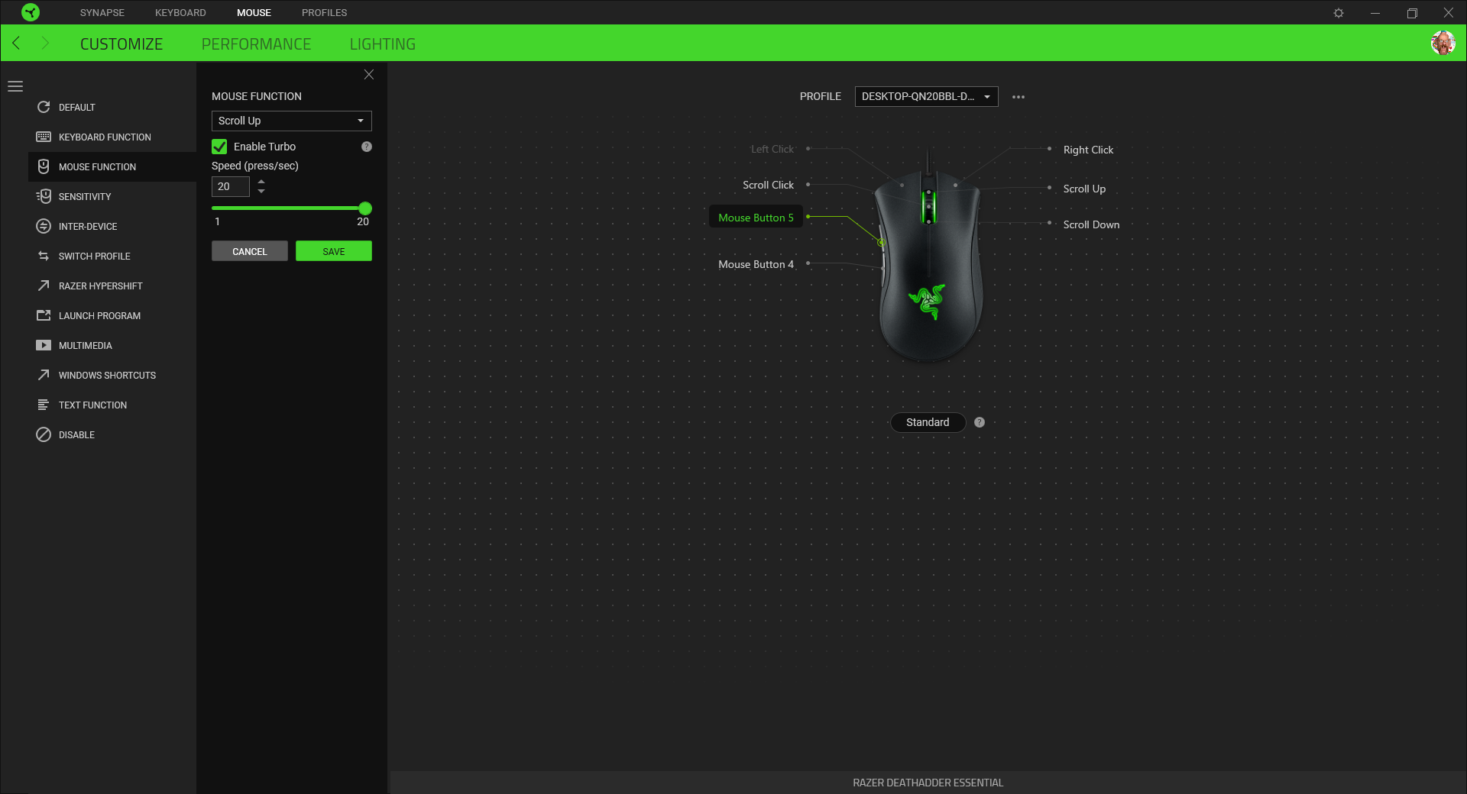Click the Launch Program icon

(x=44, y=315)
